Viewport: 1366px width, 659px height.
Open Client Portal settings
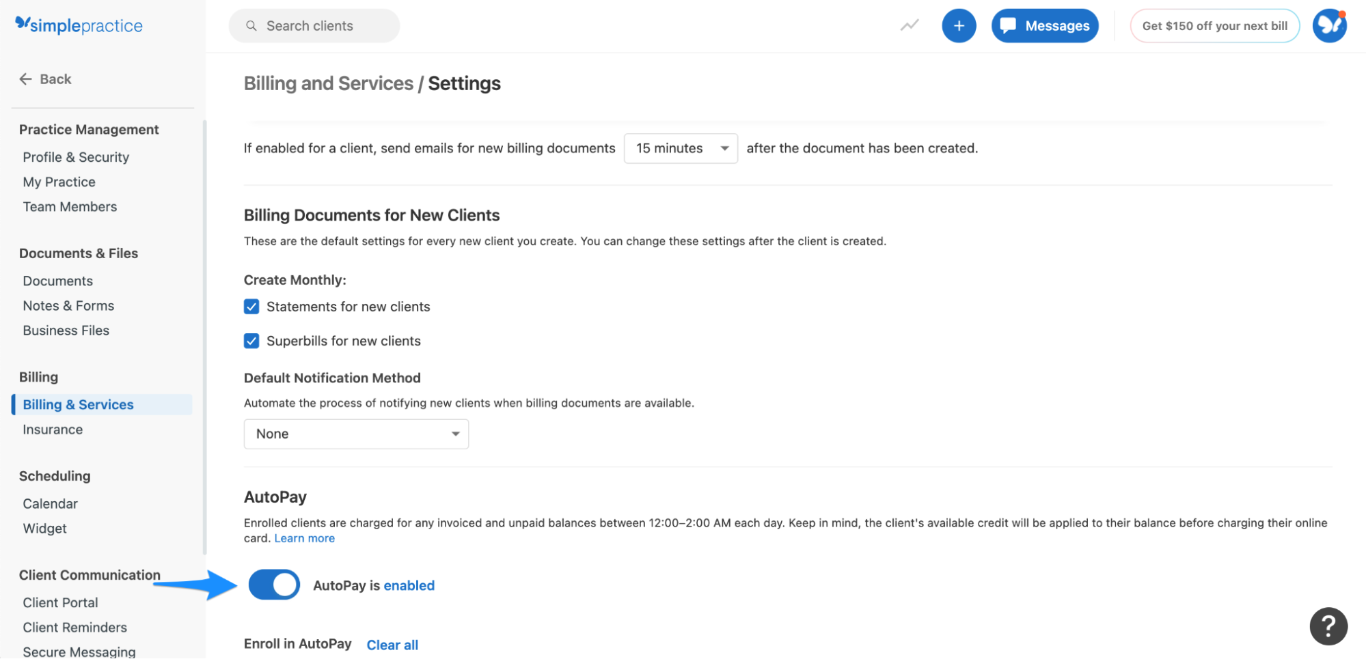point(60,602)
